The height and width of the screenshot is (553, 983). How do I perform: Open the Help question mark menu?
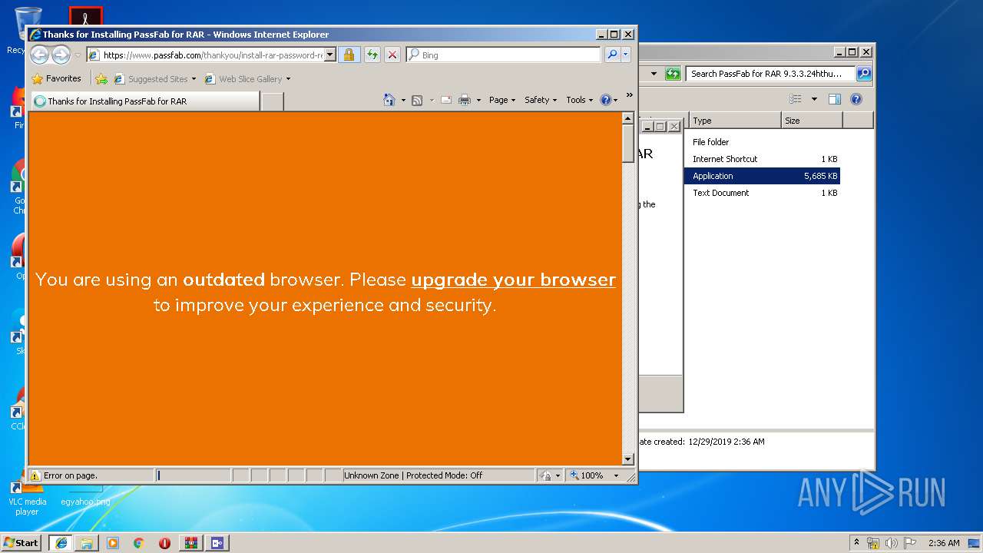pos(608,100)
